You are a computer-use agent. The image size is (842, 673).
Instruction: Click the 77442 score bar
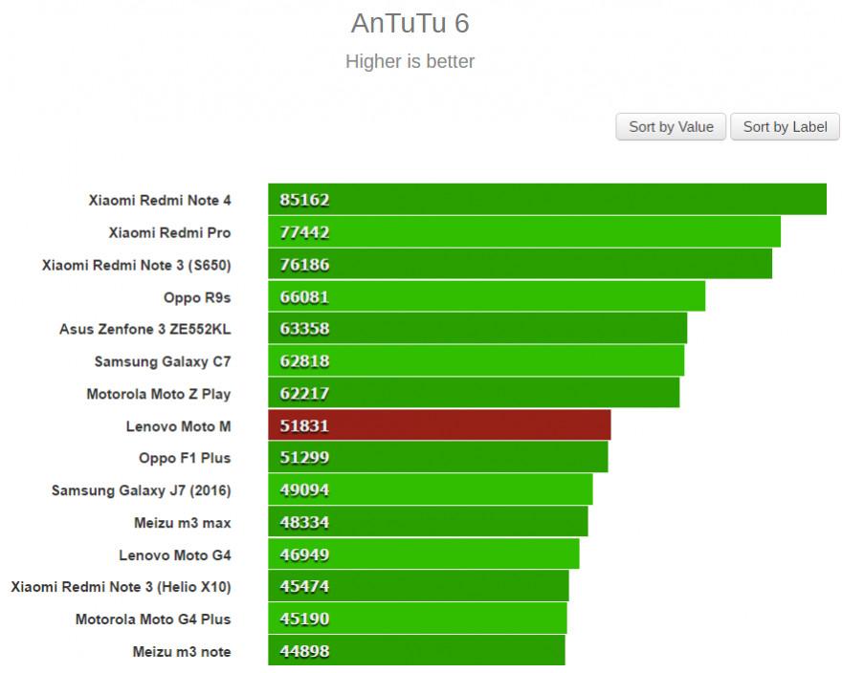pos(524,231)
